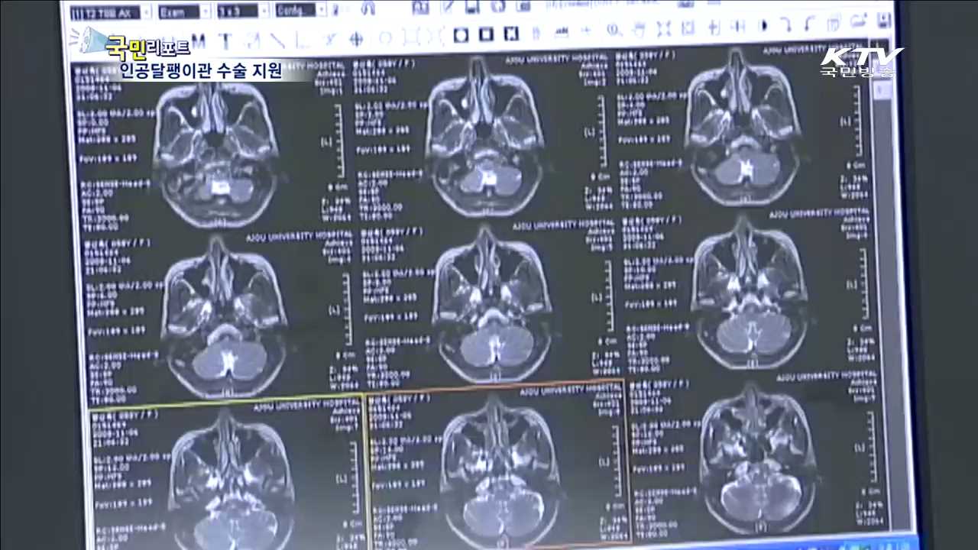Screen dimensions: 978x550
Task: Click the horseshoe-shaped icon in top toolbar
Action: coord(367,9)
